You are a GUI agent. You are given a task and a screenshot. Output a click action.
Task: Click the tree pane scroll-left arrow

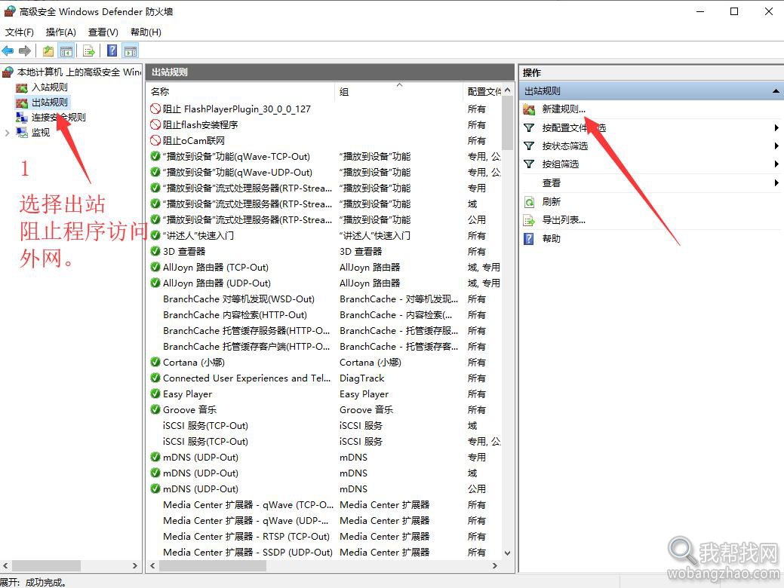5,566
